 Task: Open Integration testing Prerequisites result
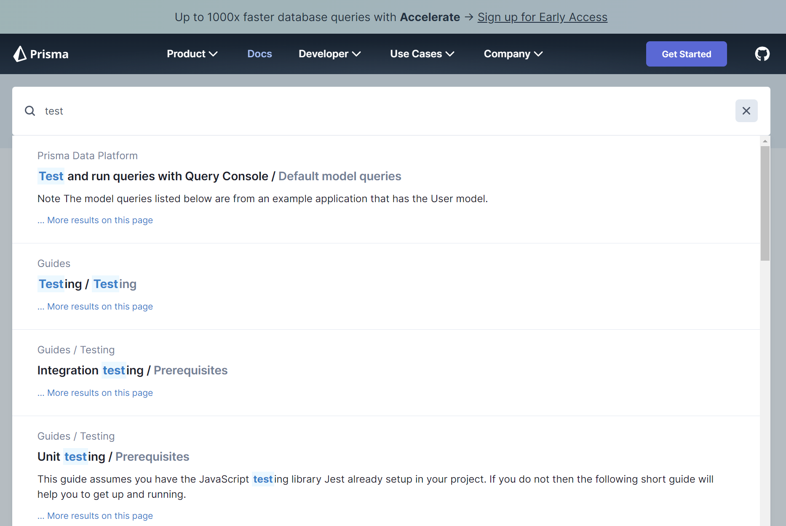tap(132, 370)
